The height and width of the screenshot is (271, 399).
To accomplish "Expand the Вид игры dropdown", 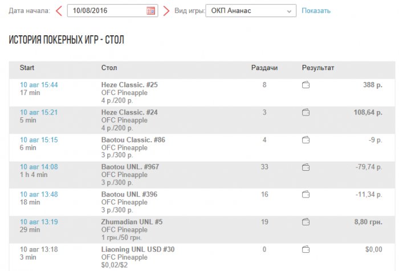I will point(251,11).
